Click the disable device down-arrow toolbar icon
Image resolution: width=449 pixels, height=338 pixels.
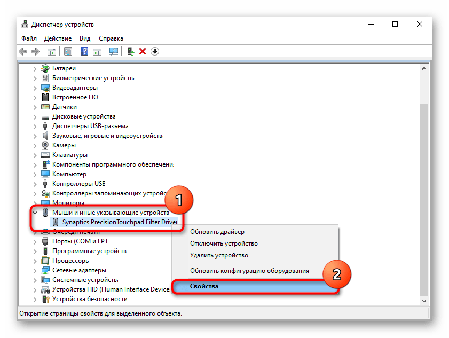pyautogui.click(x=155, y=51)
